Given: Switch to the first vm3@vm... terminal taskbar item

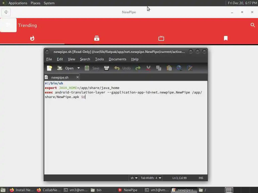Looking at the screenshot, I should [x=76, y=190].
